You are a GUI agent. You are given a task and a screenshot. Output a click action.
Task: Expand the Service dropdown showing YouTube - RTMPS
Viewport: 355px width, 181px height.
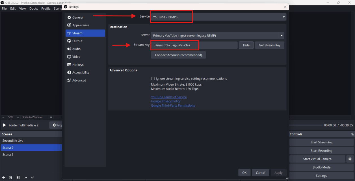[x=218, y=17]
